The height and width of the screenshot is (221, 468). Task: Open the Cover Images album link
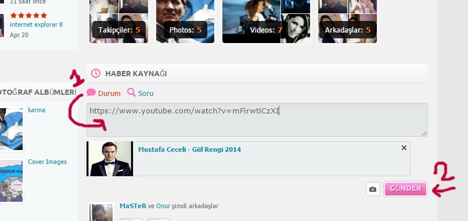[48, 162]
